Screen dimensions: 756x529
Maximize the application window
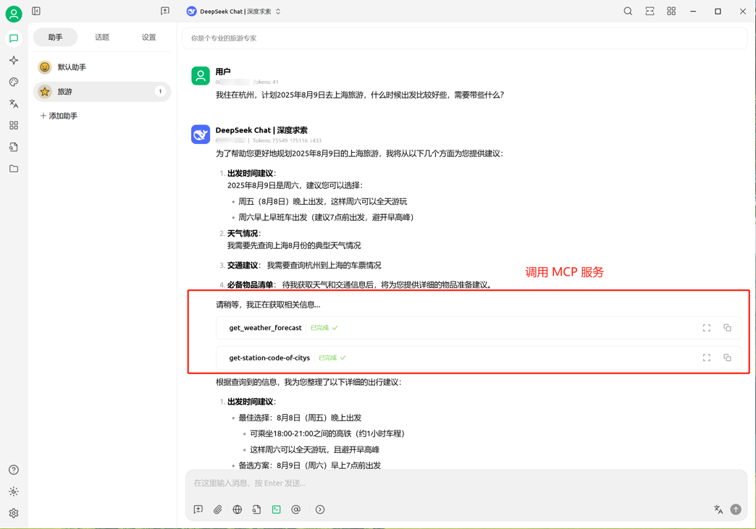point(718,11)
